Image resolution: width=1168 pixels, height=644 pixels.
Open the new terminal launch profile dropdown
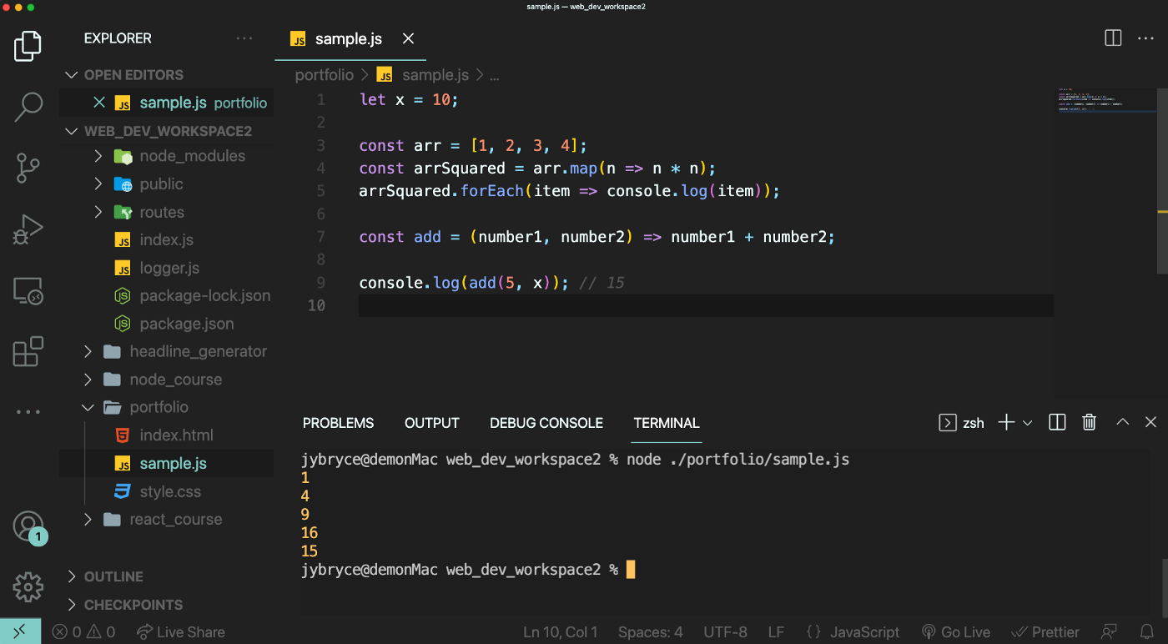[1028, 423]
